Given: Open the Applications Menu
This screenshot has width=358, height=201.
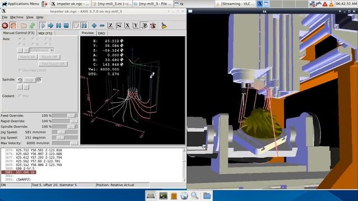Looking at the screenshot, I should (x=20, y=4).
